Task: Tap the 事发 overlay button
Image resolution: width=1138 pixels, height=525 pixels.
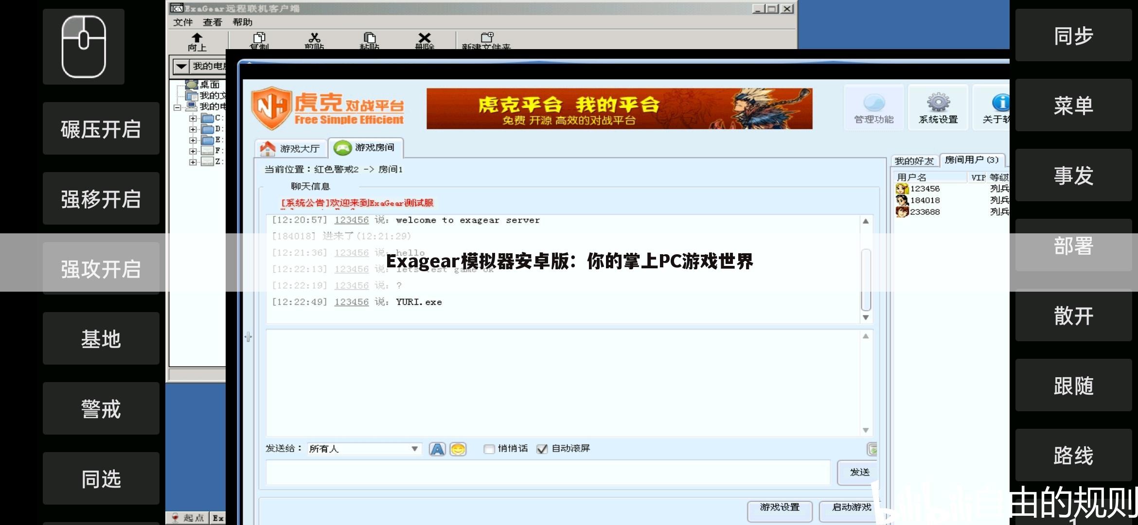Action: pyautogui.click(x=1074, y=175)
